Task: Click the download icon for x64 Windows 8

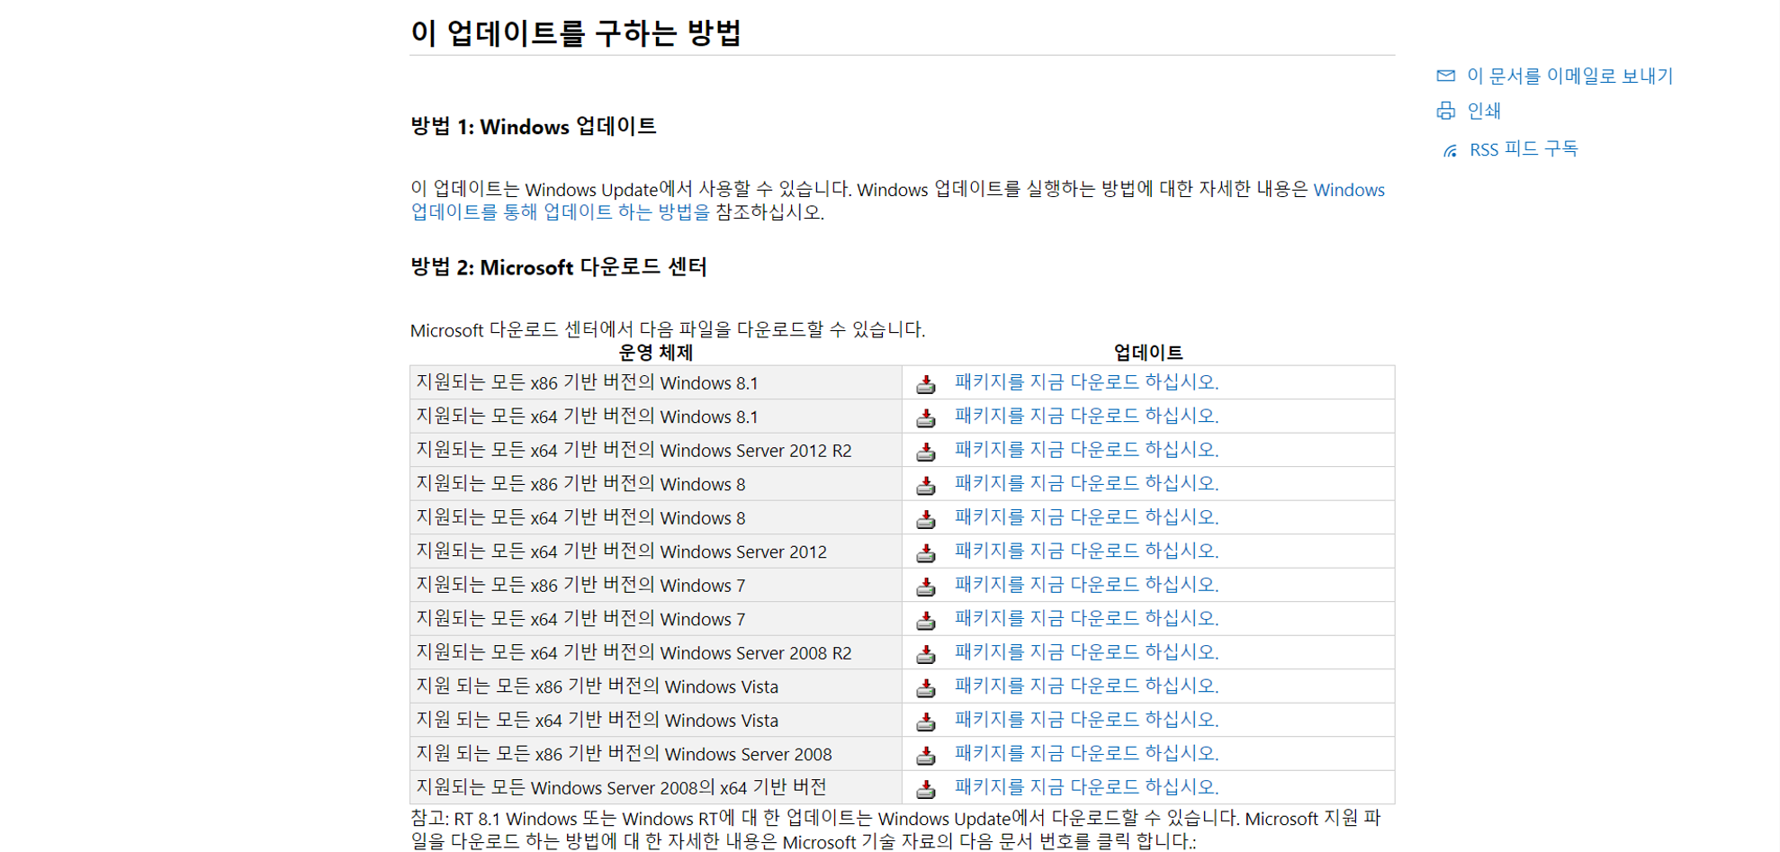Action: click(925, 519)
